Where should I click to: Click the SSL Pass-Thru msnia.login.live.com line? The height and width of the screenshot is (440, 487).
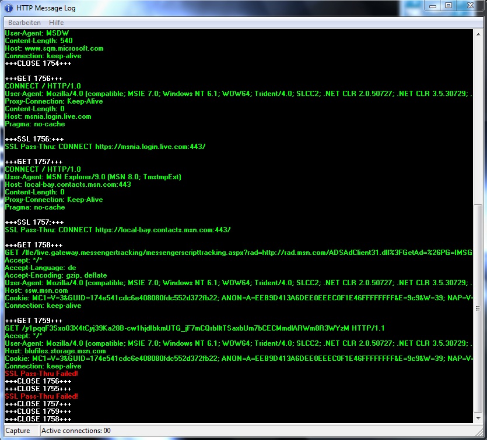[106, 147]
